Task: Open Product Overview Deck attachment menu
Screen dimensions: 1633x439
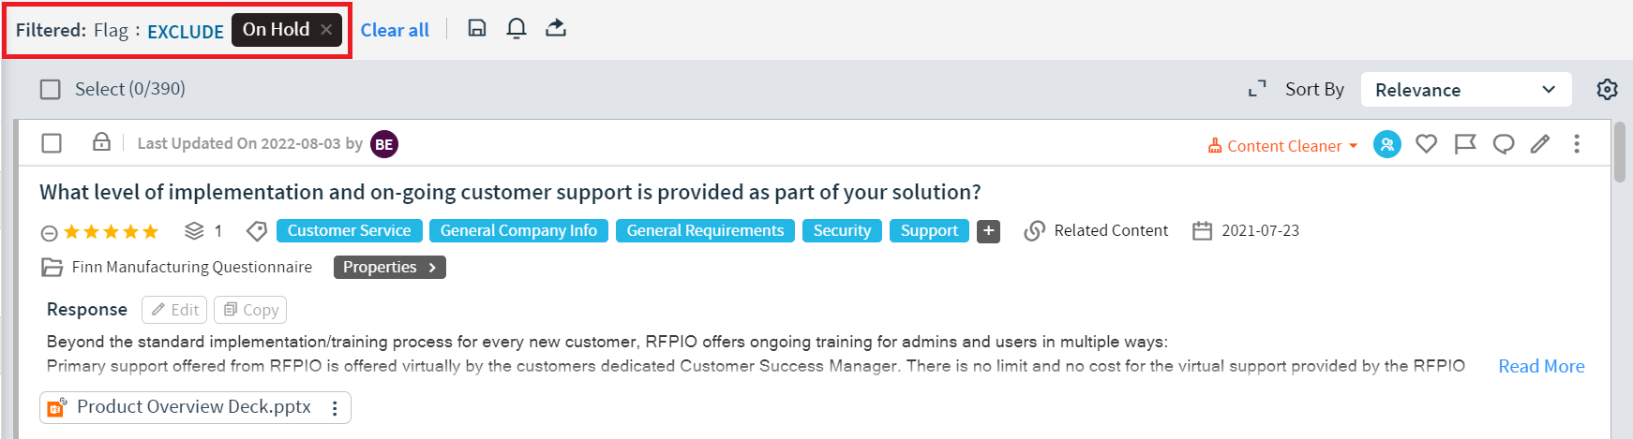Action: click(x=335, y=408)
